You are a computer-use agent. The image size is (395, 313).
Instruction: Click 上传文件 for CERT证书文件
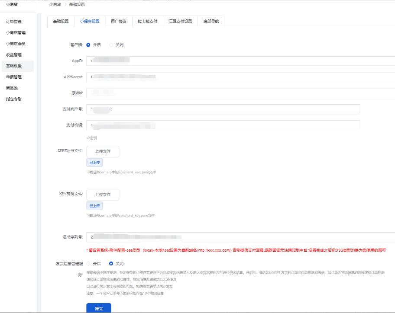click(x=103, y=151)
